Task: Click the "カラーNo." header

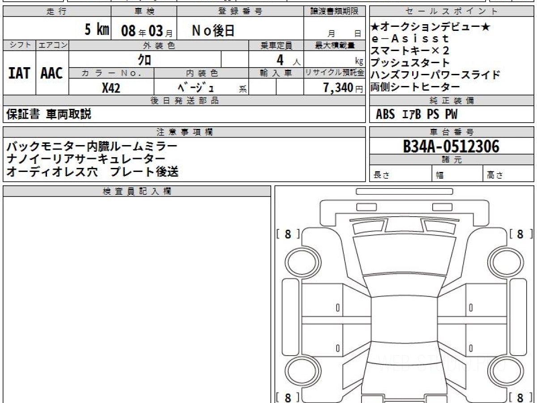Action: 111,73
